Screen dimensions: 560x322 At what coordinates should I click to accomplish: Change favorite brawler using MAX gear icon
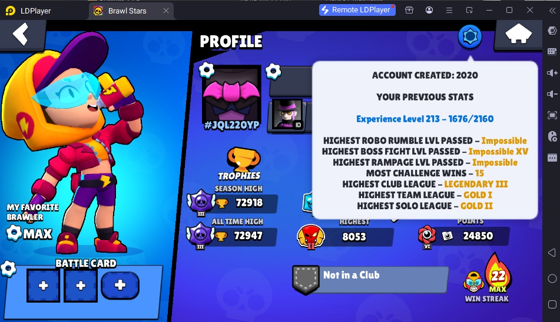[14, 233]
